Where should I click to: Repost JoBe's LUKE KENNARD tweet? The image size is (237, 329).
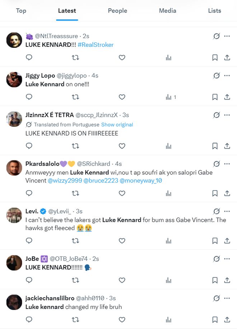75,280
